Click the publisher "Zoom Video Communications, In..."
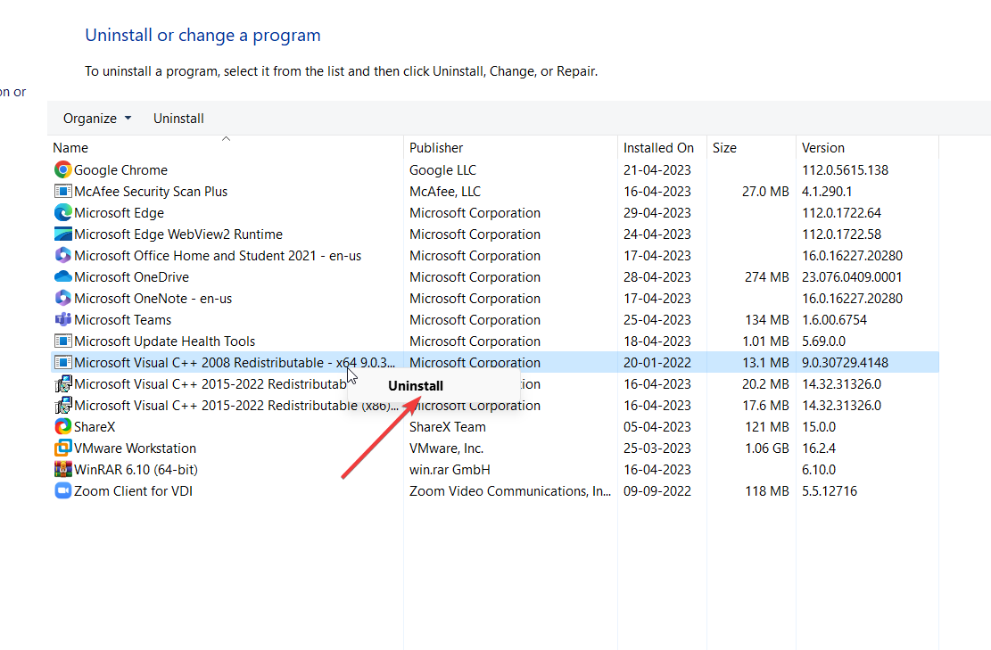 pos(510,490)
